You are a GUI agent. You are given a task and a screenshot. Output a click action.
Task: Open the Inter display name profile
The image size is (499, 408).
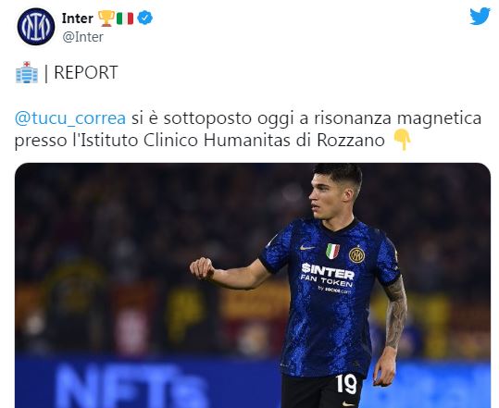(x=78, y=19)
